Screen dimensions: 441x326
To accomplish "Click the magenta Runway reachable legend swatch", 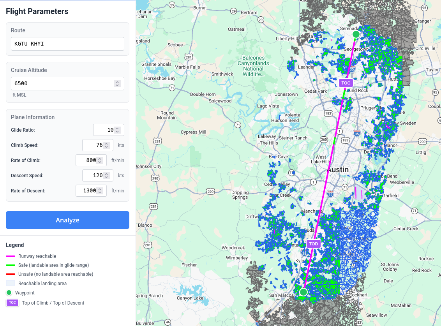I will (x=11, y=256).
